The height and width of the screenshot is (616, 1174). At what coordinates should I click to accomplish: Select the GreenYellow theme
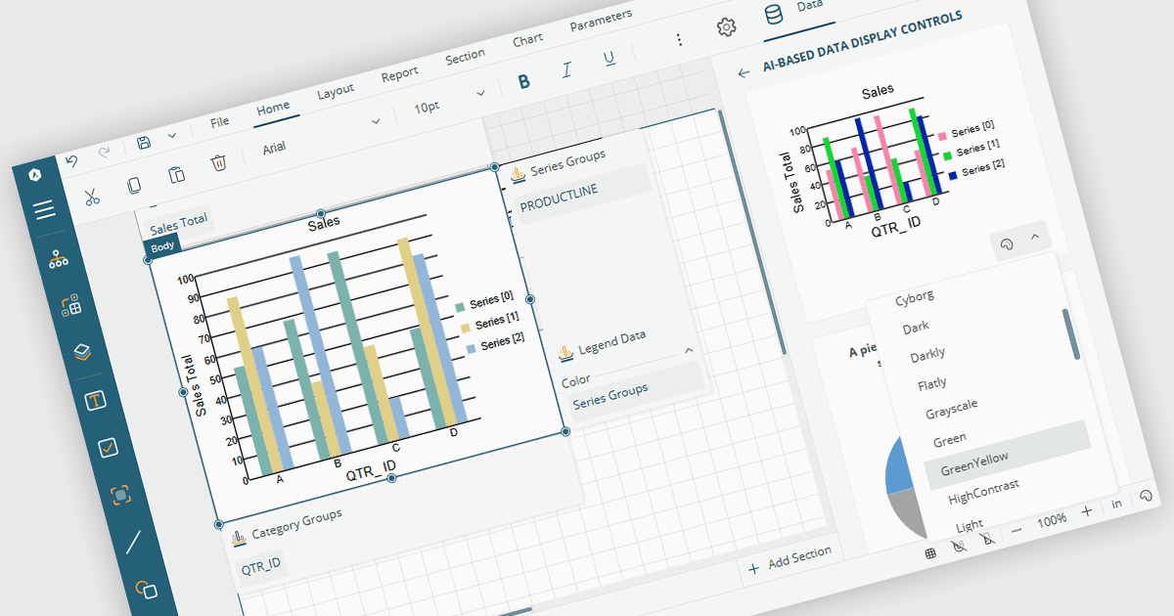pos(1008,454)
